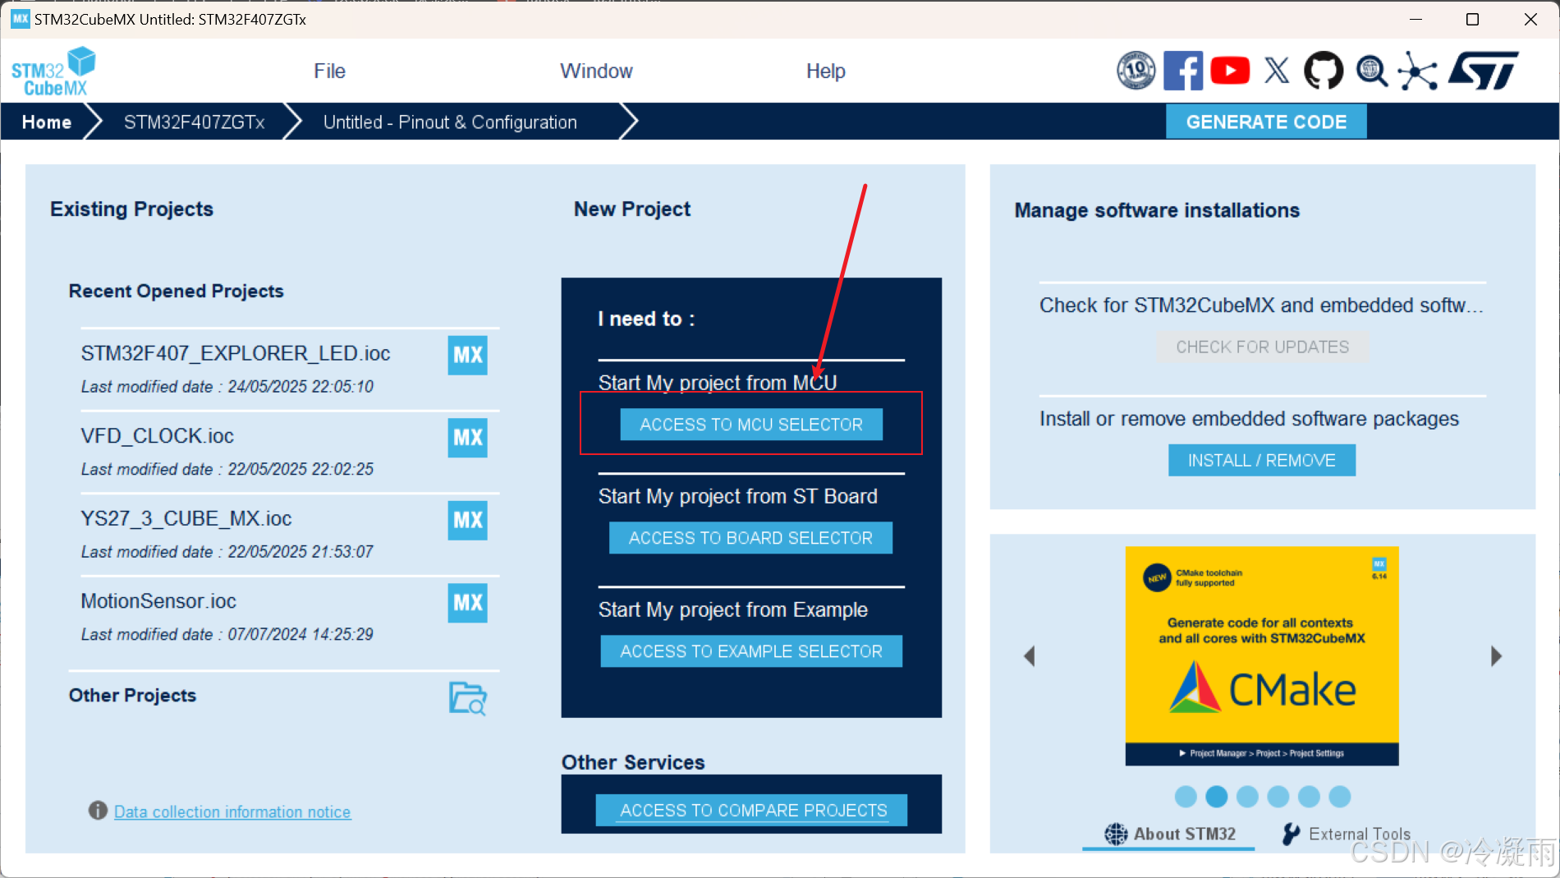Viewport: 1560px width, 878px height.
Task: Open STM32F407_EXPLORER_LED.ioc via MX icon
Action: click(467, 355)
